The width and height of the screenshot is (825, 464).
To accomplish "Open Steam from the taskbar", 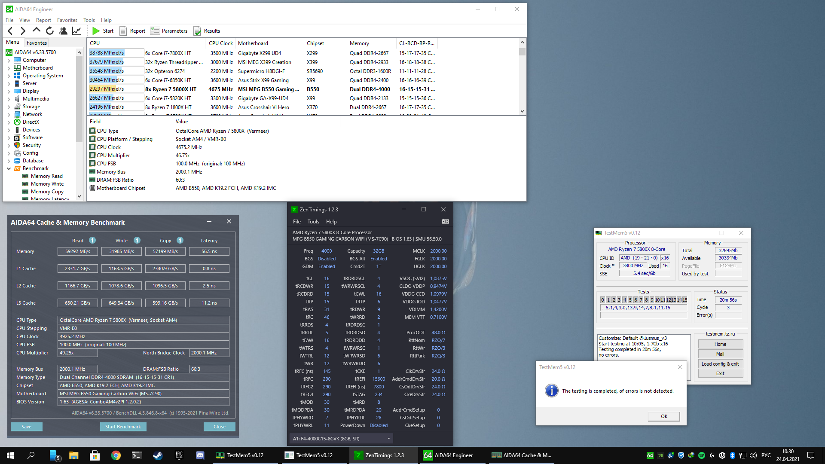I will point(158,455).
